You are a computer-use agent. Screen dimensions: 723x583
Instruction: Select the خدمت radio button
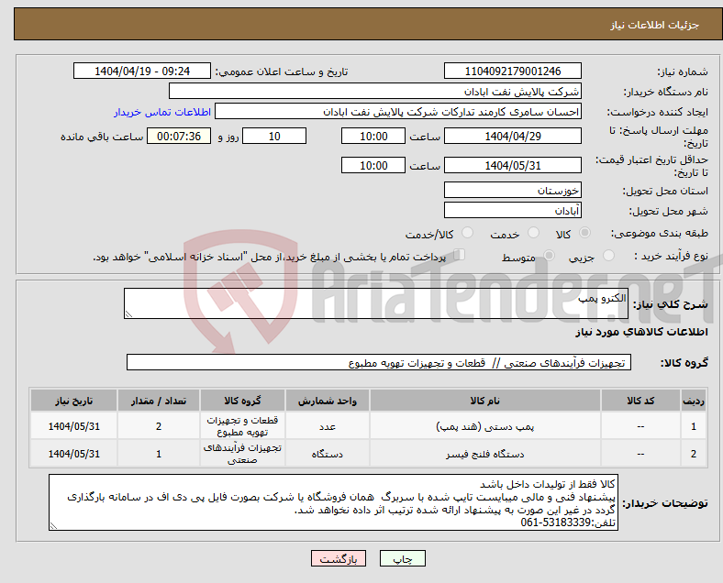coord(533,233)
